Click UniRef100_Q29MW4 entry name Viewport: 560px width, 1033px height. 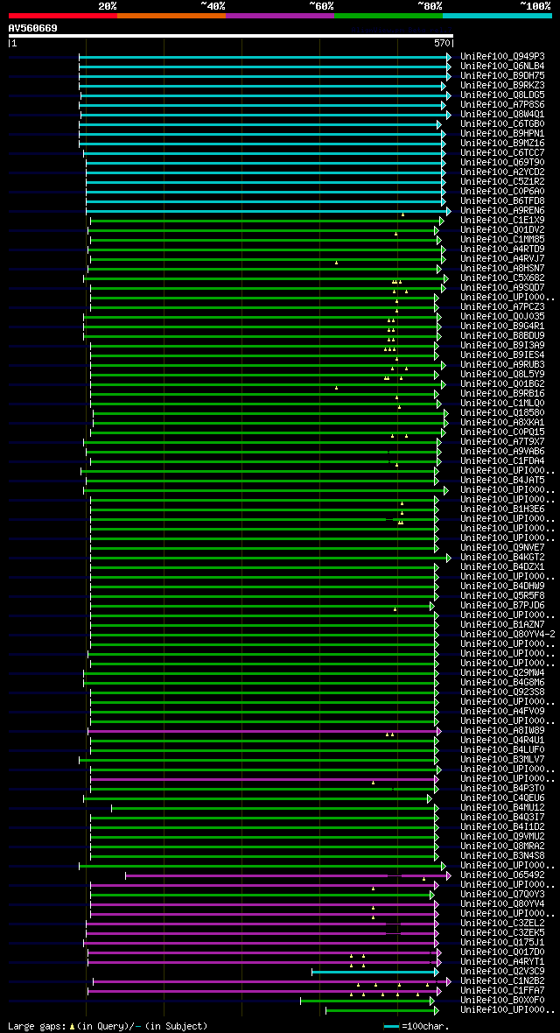pos(502,672)
